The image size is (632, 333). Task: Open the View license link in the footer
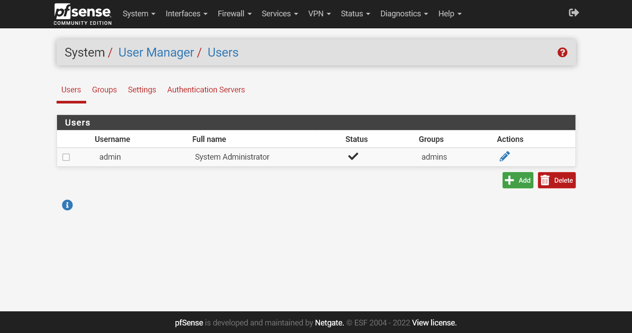tap(434, 323)
